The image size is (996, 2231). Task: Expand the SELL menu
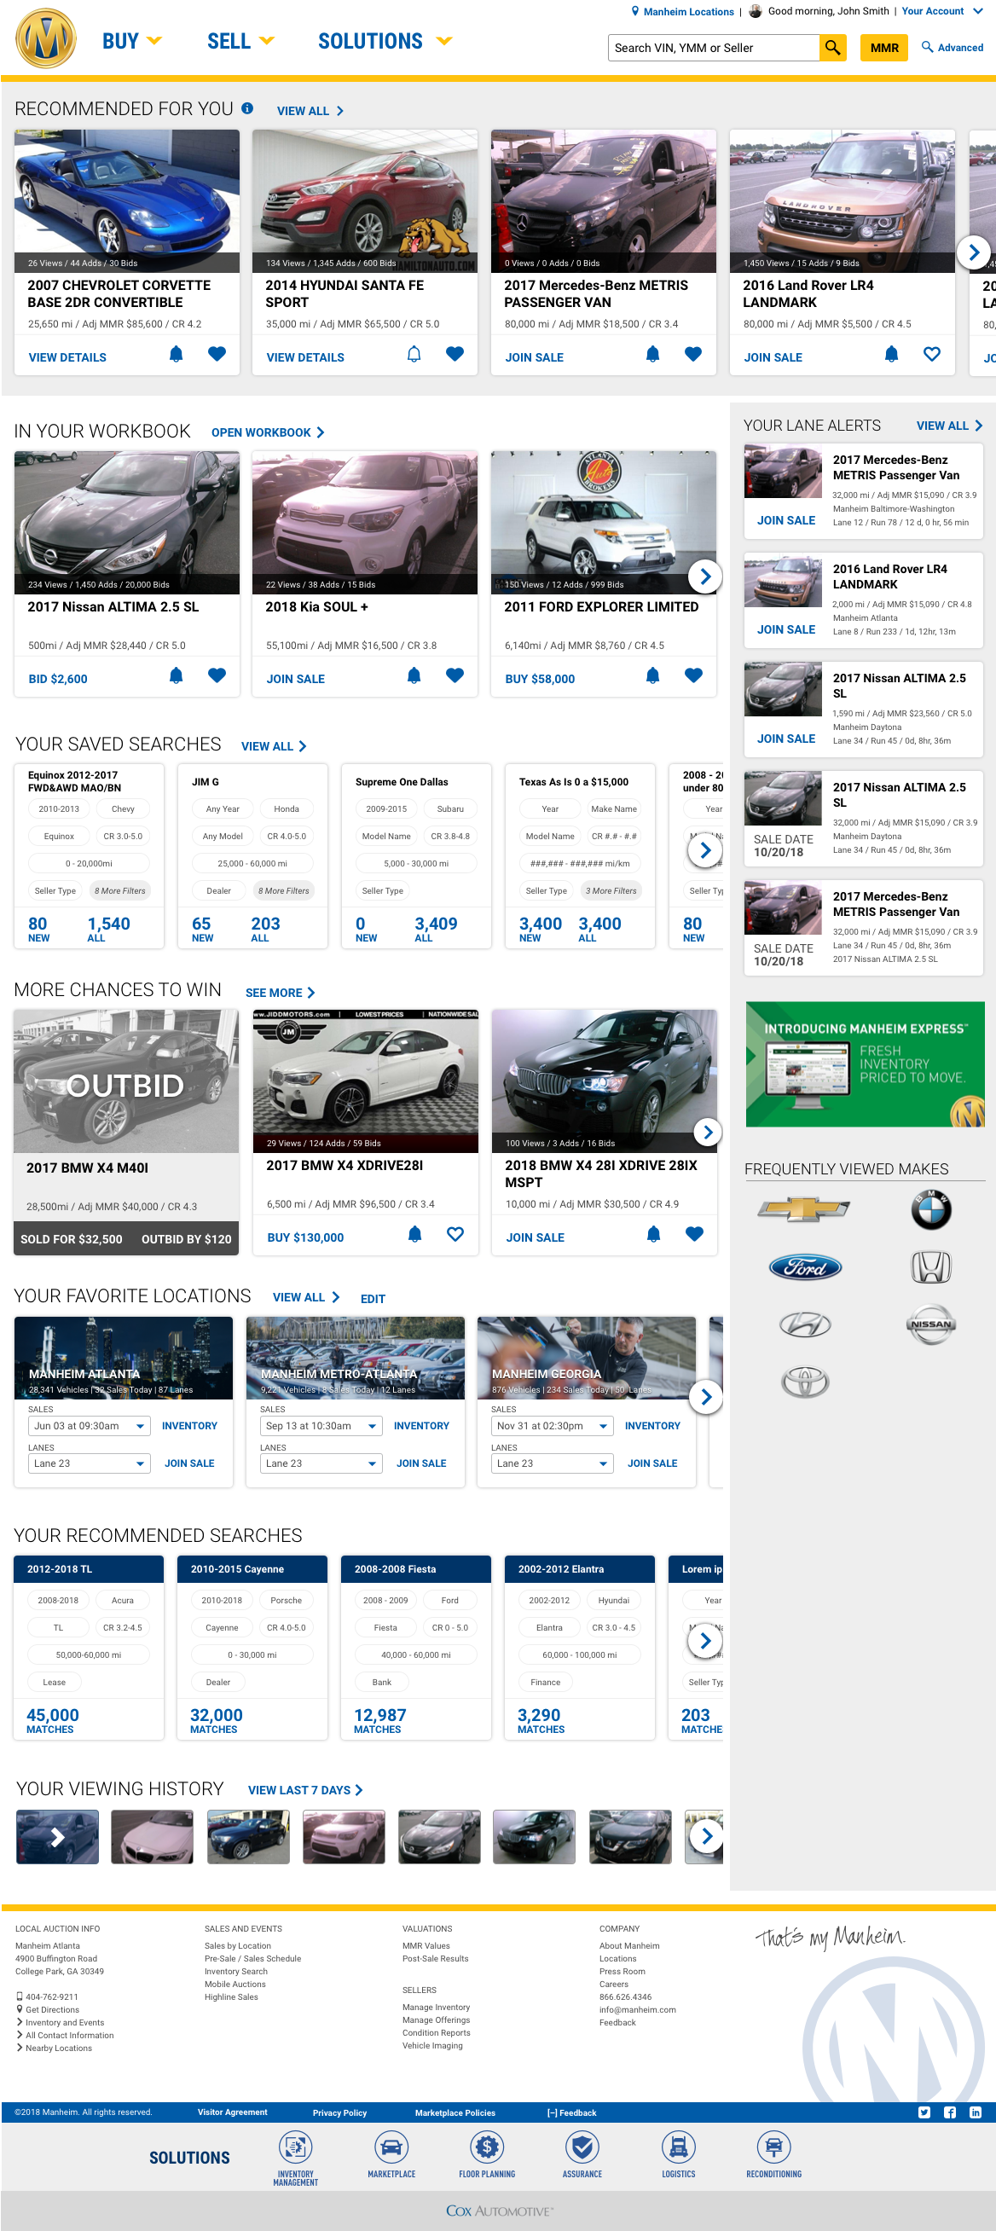point(240,41)
